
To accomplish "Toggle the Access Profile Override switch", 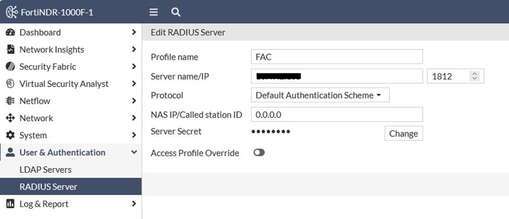I will point(259,153).
